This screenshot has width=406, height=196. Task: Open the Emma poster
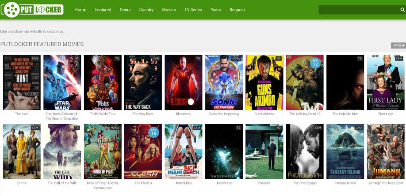22,152
